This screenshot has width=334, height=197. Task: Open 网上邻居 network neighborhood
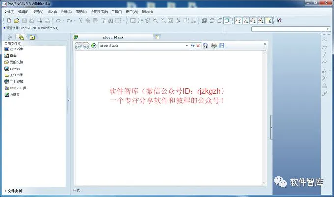(x=14, y=82)
